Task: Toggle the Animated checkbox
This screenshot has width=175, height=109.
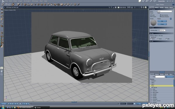Action: pos(151,17)
